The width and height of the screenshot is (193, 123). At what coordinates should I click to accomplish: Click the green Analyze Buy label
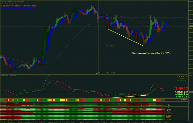click(x=182, y=94)
